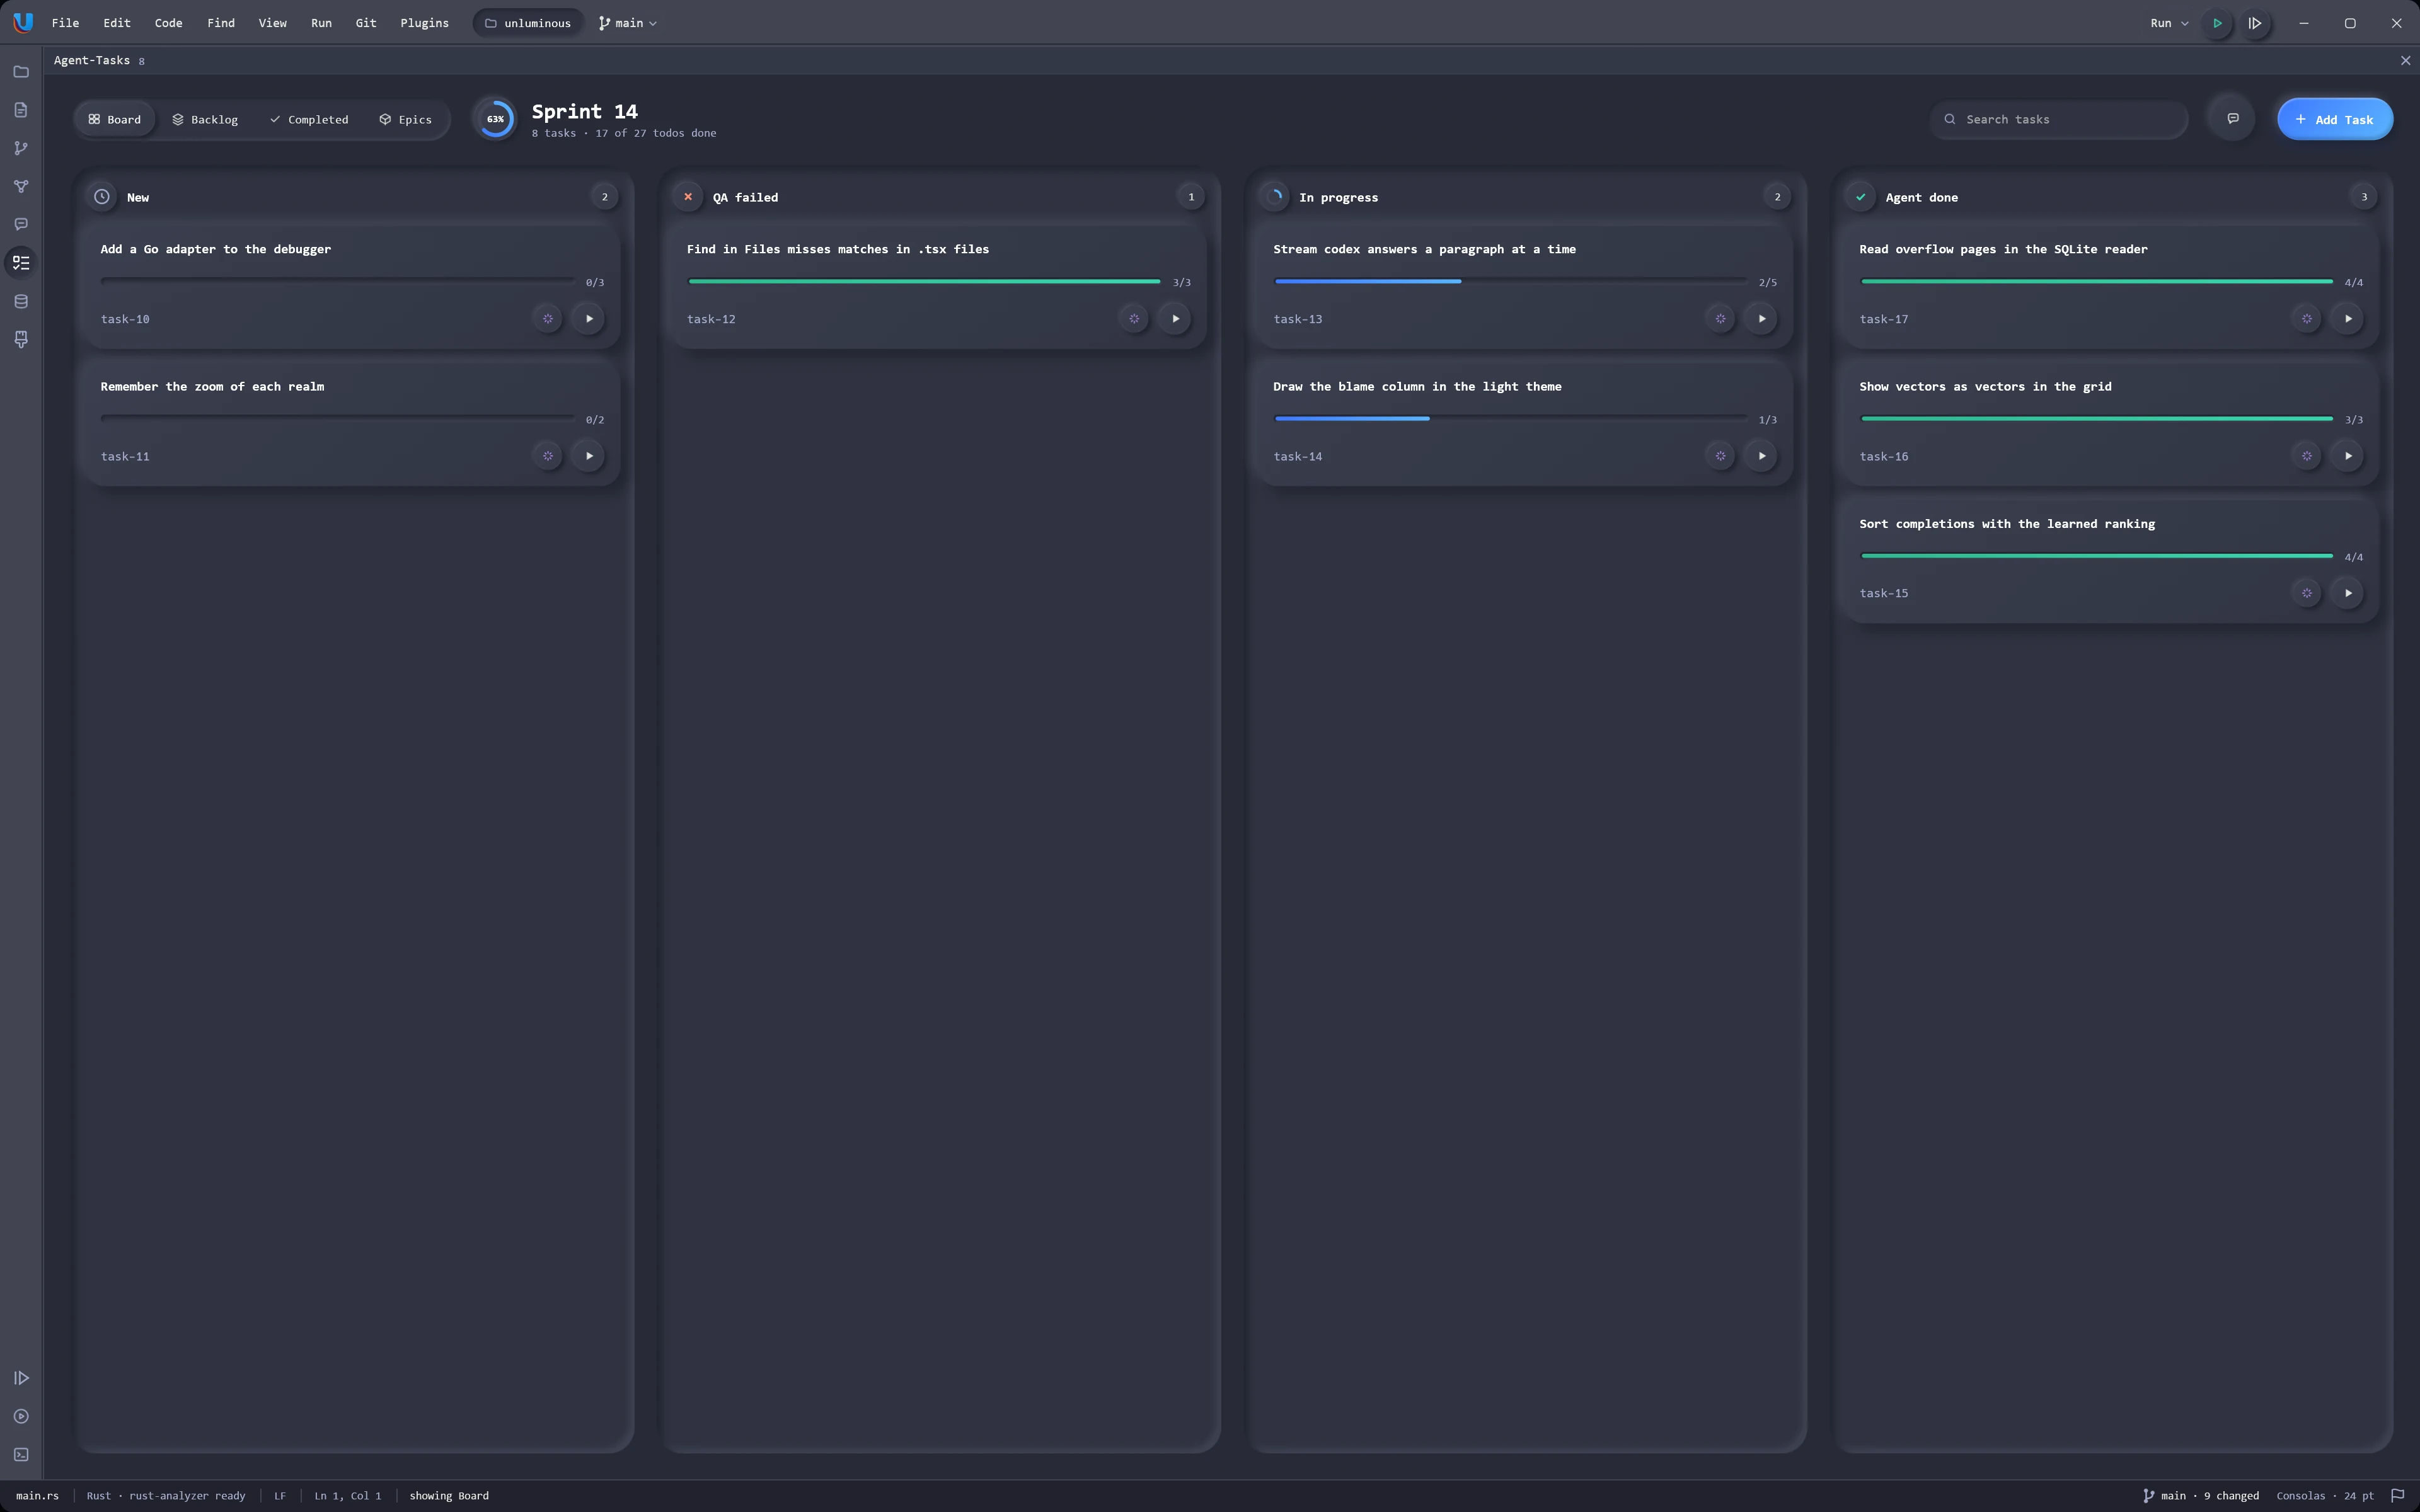Select the Agent-Tasks checklist icon in sidebar

[21, 263]
